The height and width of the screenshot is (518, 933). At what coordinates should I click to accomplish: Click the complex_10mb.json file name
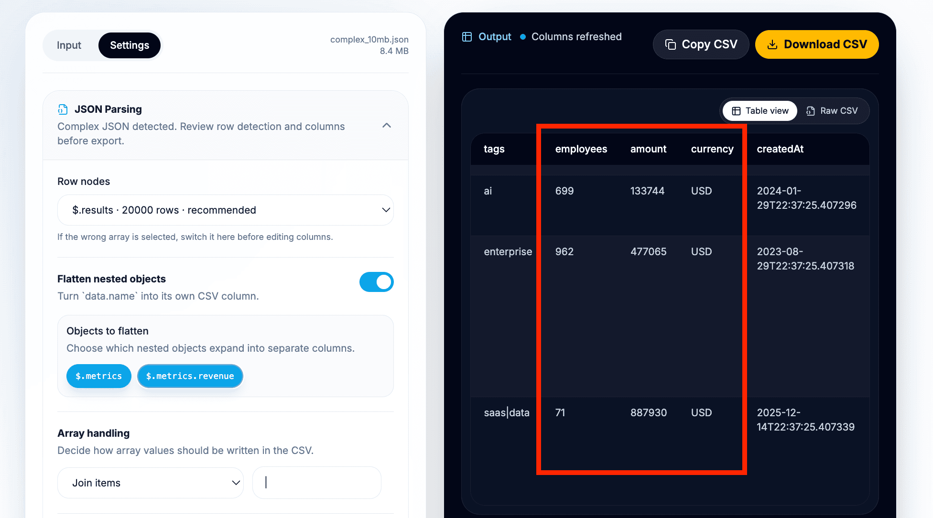click(x=369, y=40)
